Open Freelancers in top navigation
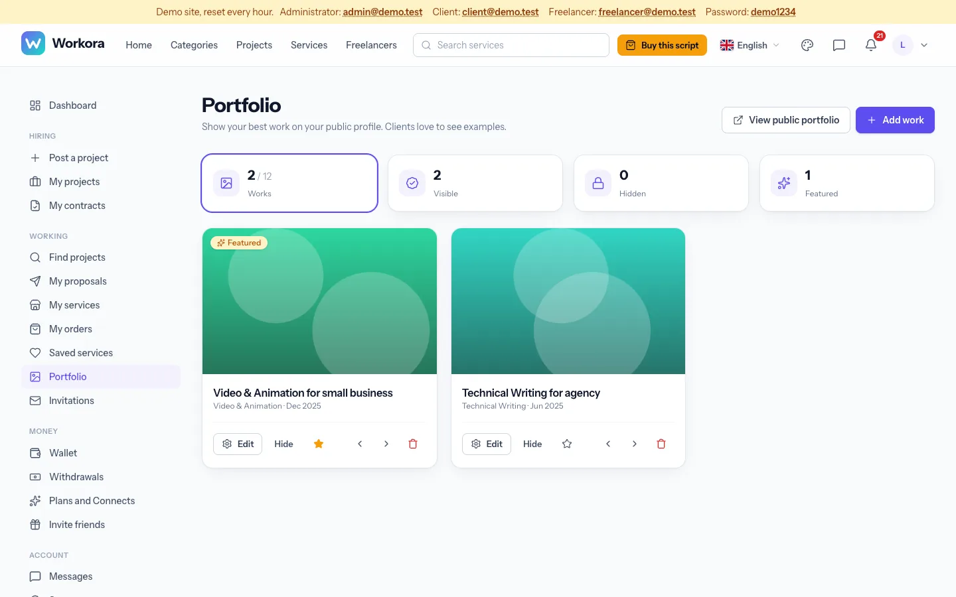Viewport: 956px width, 597px height. tap(371, 45)
